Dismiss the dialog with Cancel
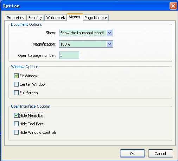 (160, 154)
